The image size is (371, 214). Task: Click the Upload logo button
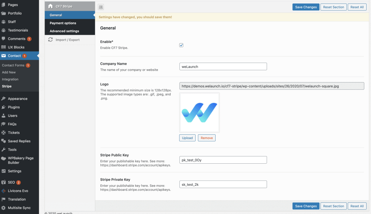[x=187, y=138]
